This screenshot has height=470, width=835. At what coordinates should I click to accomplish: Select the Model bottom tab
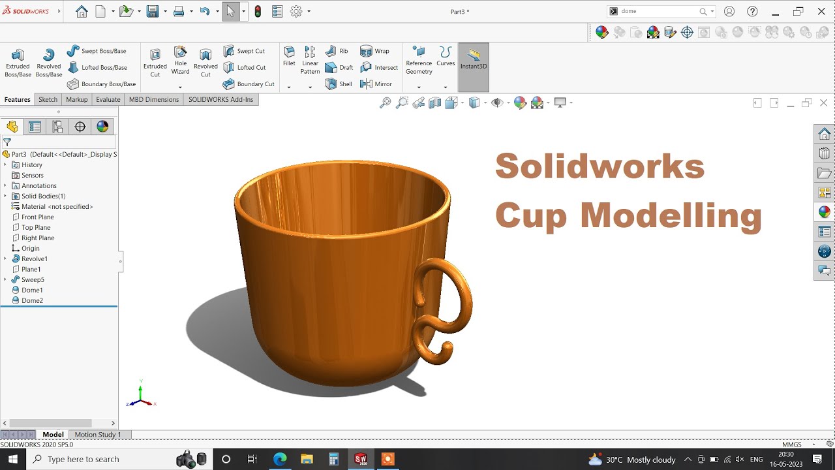[x=53, y=435]
